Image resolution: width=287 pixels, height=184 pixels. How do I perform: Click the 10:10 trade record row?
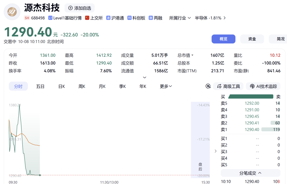coord(250,181)
